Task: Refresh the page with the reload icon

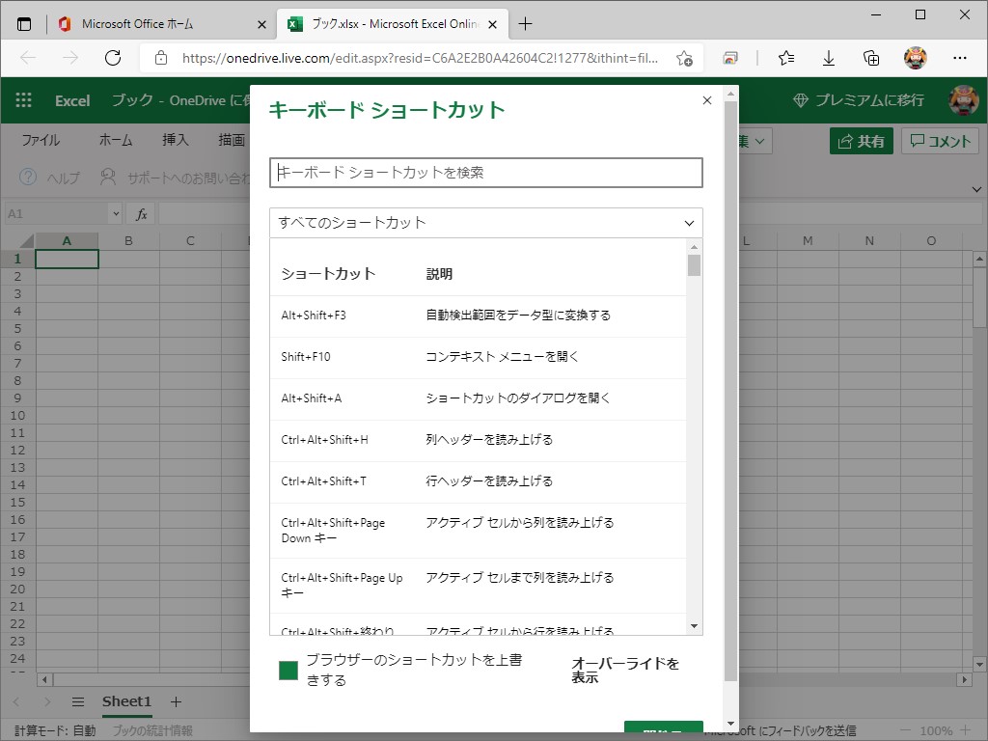Action: click(113, 58)
